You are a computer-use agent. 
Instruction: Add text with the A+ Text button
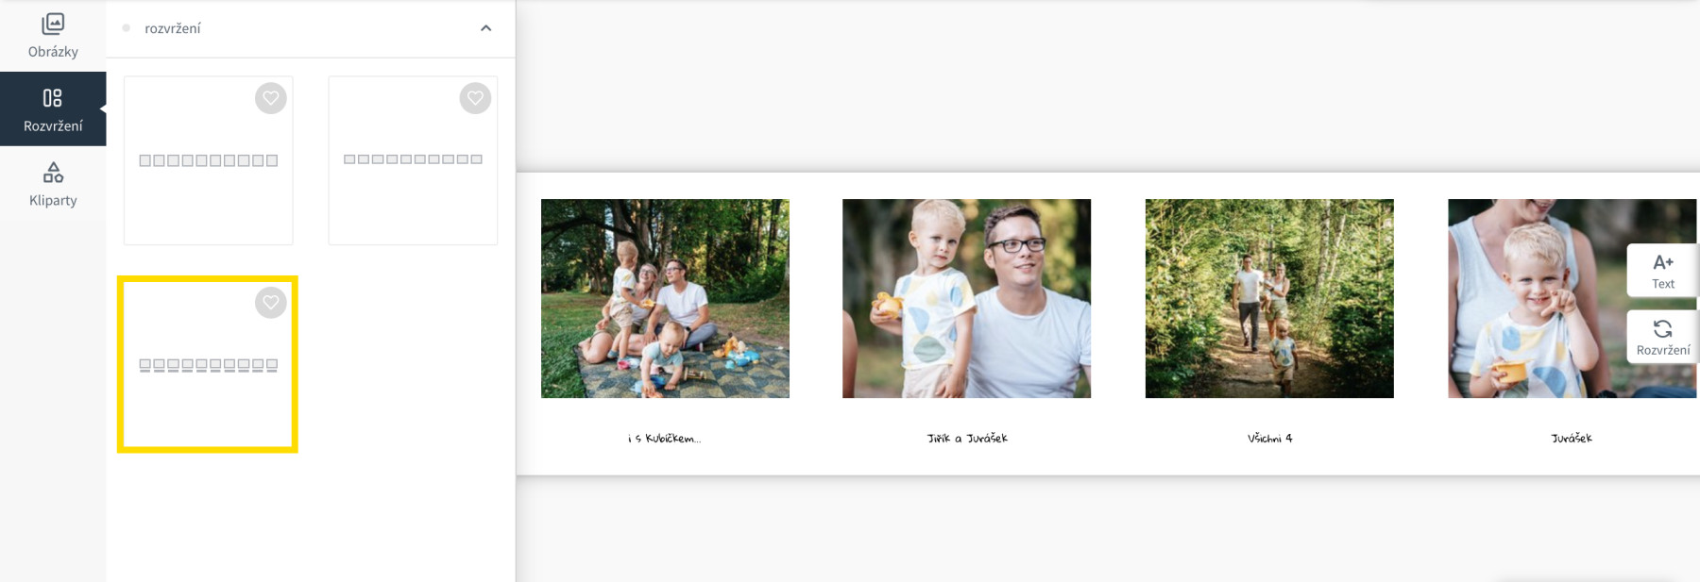[x=1662, y=271]
